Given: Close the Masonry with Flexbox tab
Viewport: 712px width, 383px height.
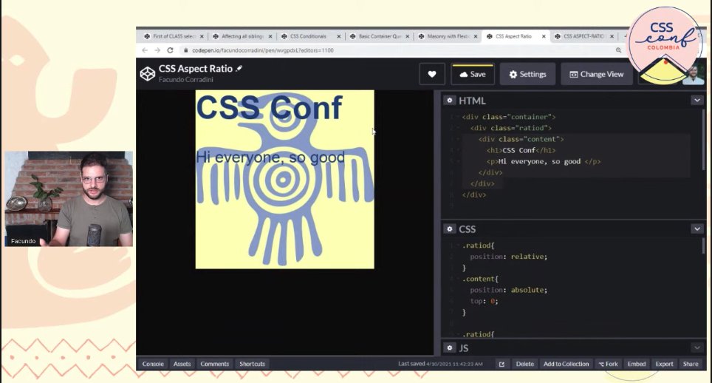Looking at the screenshot, I should pyautogui.click(x=476, y=36).
